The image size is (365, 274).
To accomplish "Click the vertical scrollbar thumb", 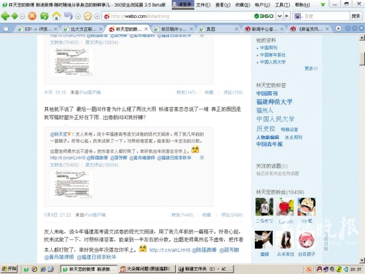I will (x=362, y=59).
